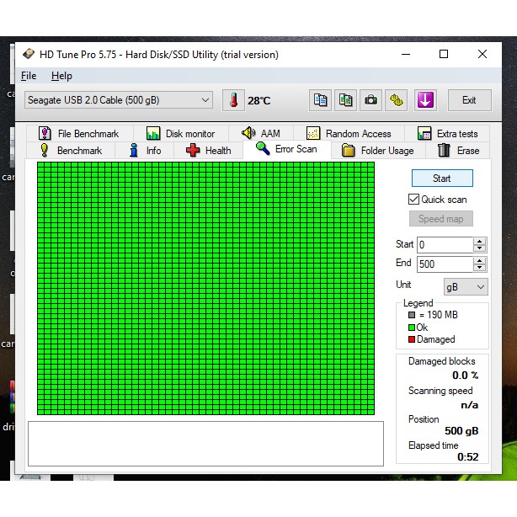Click the red cross Health icon

pos(193,151)
